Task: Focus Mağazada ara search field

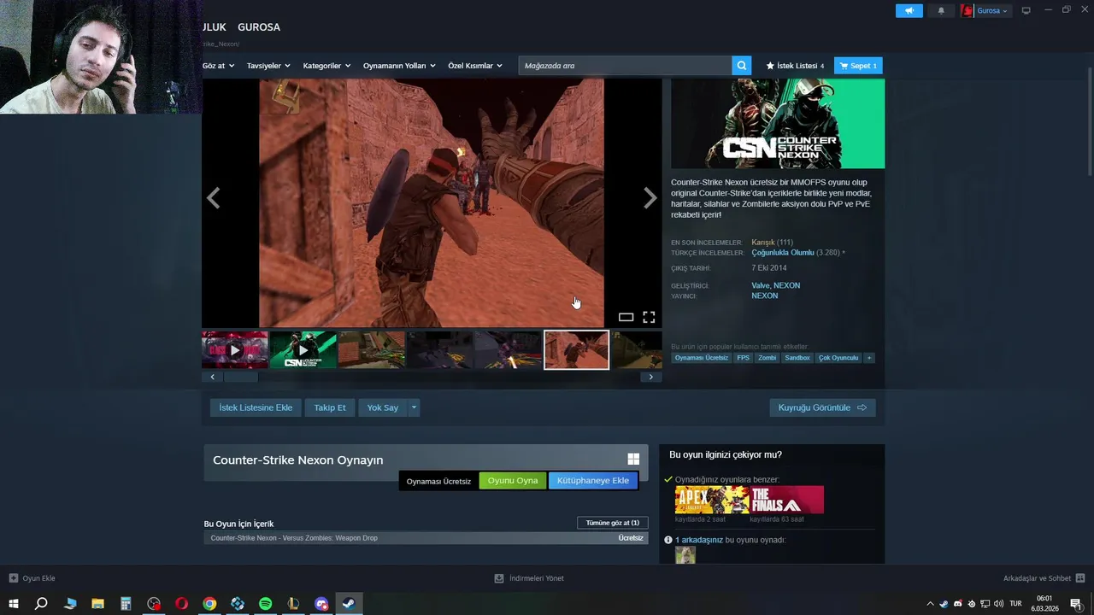Action: (625, 66)
